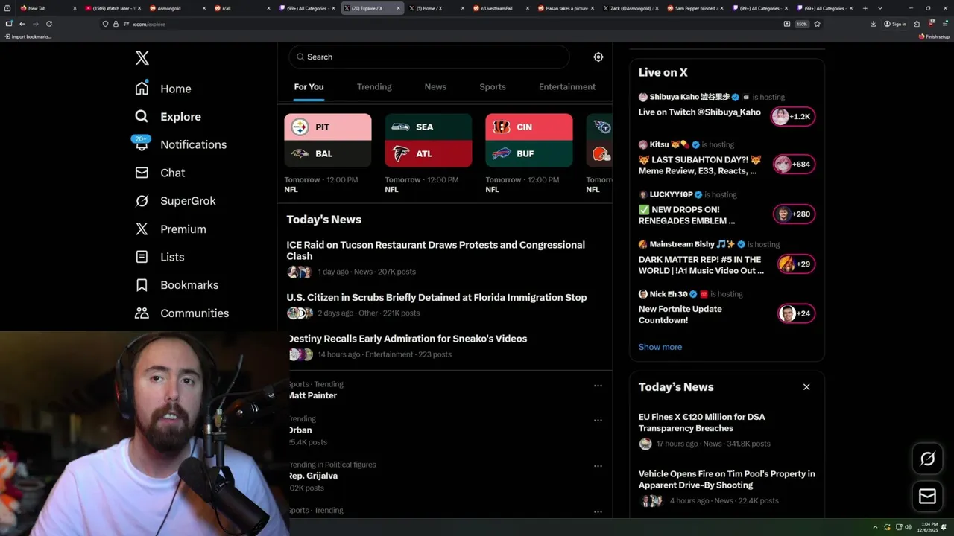Click the shield tracking protection icon
Image resolution: width=954 pixels, height=536 pixels.
(x=106, y=24)
